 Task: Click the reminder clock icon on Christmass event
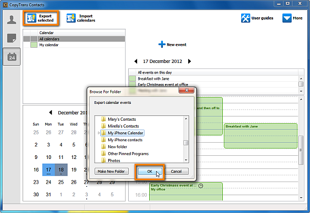201,186
